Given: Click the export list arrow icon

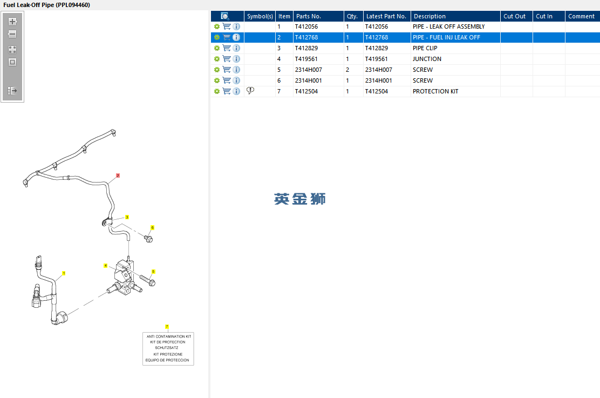Looking at the screenshot, I should [x=12, y=91].
